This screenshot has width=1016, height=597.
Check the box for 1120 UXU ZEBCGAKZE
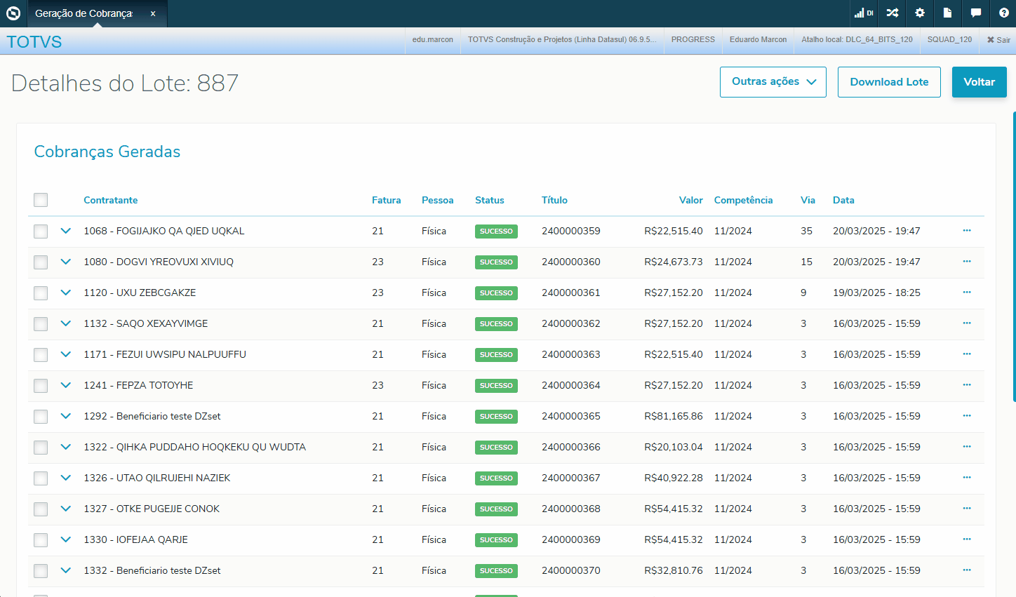pyautogui.click(x=41, y=293)
